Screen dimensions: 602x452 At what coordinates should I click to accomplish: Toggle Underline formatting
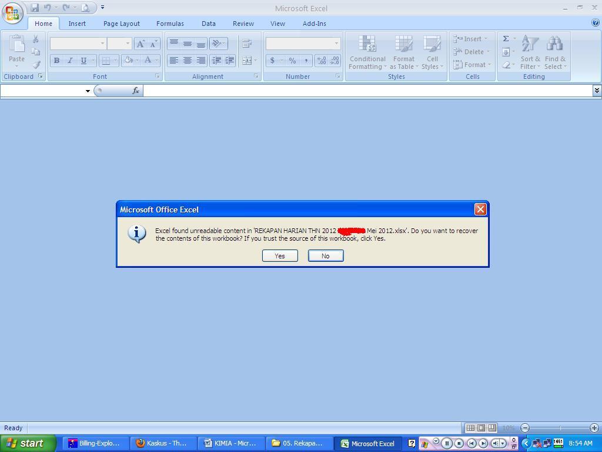click(83, 61)
